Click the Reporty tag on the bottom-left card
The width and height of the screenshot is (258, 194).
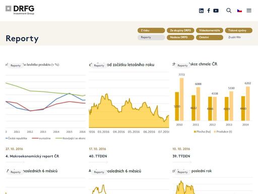(x=16, y=172)
